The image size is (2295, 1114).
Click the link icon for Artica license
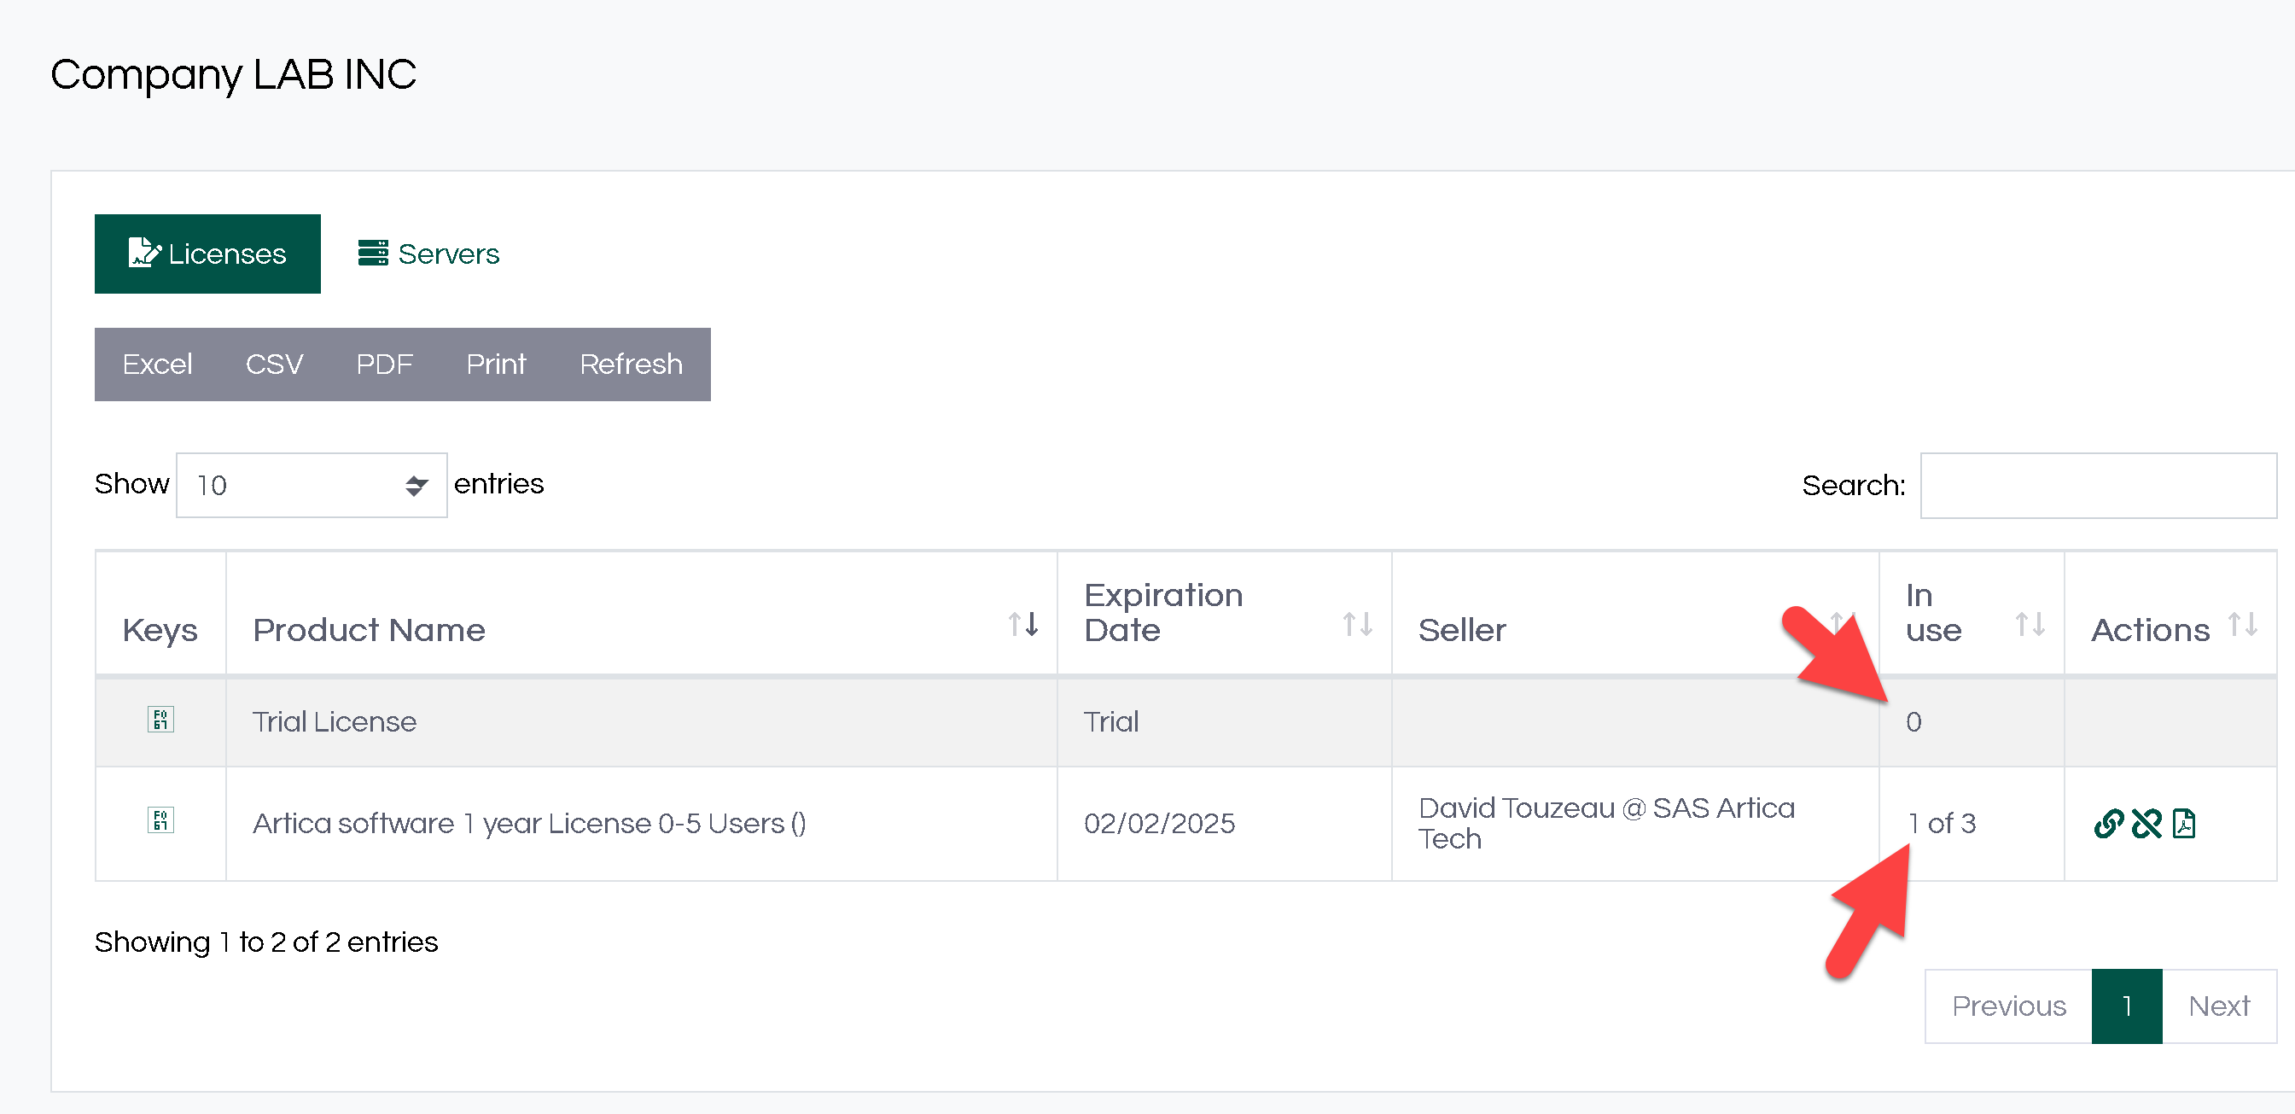[2108, 824]
